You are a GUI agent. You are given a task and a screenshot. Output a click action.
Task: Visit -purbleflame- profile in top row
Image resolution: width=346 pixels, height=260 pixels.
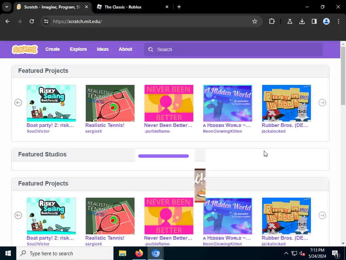pyautogui.click(x=157, y=131)
